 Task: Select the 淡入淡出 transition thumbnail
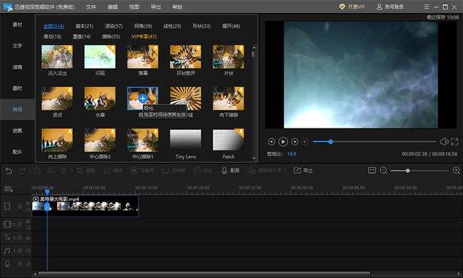[57, 57]
